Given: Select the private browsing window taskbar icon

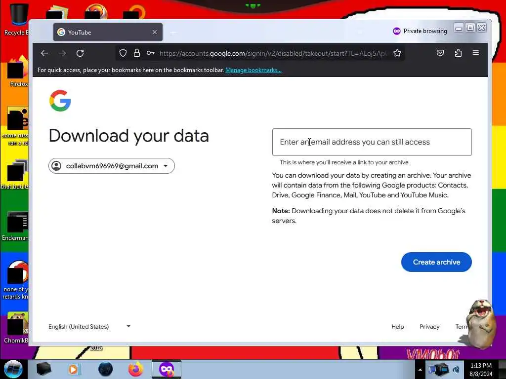Looking at the screenshot, I should 167,369.
